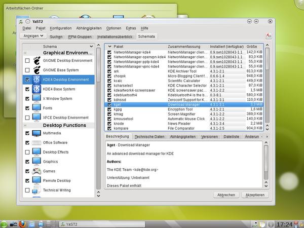The width and height of the screenshot is (304, 228).
Task: Click the Games controller icon
Action: click(36, 171)
